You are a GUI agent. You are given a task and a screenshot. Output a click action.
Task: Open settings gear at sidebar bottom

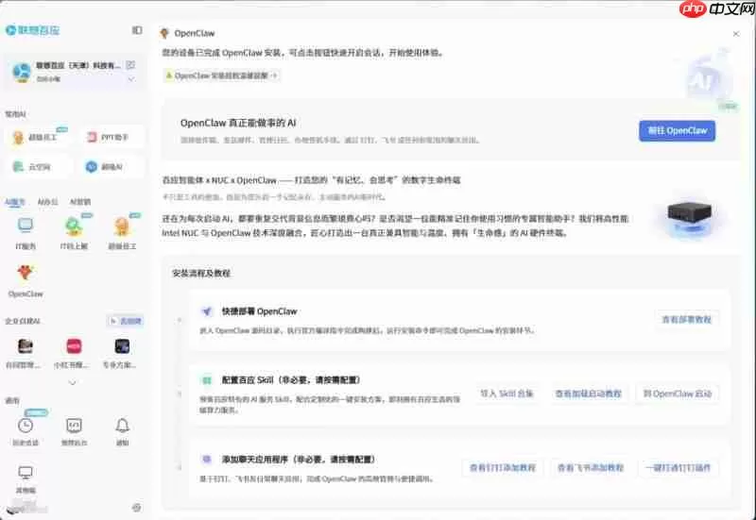pyautogui.click(x=136, y=508)
